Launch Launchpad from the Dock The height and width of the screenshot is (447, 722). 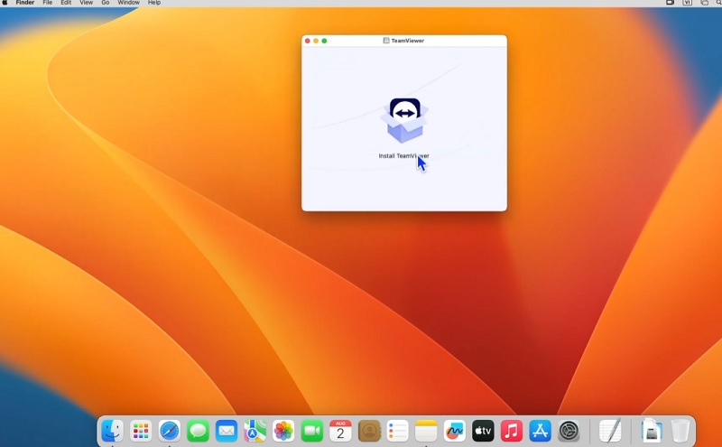(x=141, y=431)
